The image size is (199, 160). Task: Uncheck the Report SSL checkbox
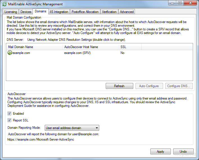click(x=10, y=120)
